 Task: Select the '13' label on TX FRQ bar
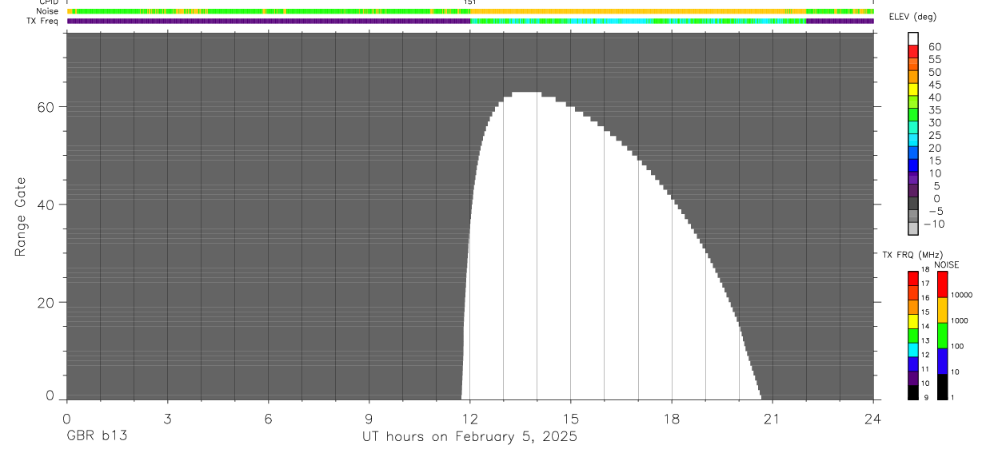pyautogui.click(x=925, y=340)
